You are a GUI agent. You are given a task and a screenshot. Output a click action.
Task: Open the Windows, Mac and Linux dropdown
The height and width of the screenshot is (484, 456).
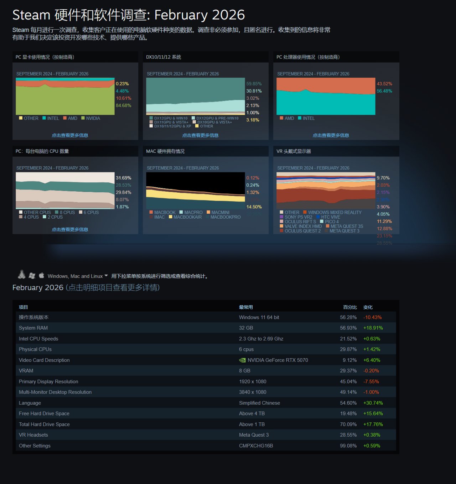[x=78, y=276]
